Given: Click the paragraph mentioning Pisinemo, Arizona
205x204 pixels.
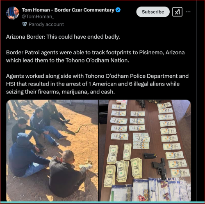Looking at the screenshot, I should [x=95, y=56].
